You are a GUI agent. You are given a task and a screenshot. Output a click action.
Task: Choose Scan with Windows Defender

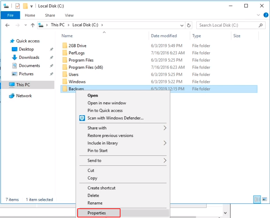click(x=123, y=118)
